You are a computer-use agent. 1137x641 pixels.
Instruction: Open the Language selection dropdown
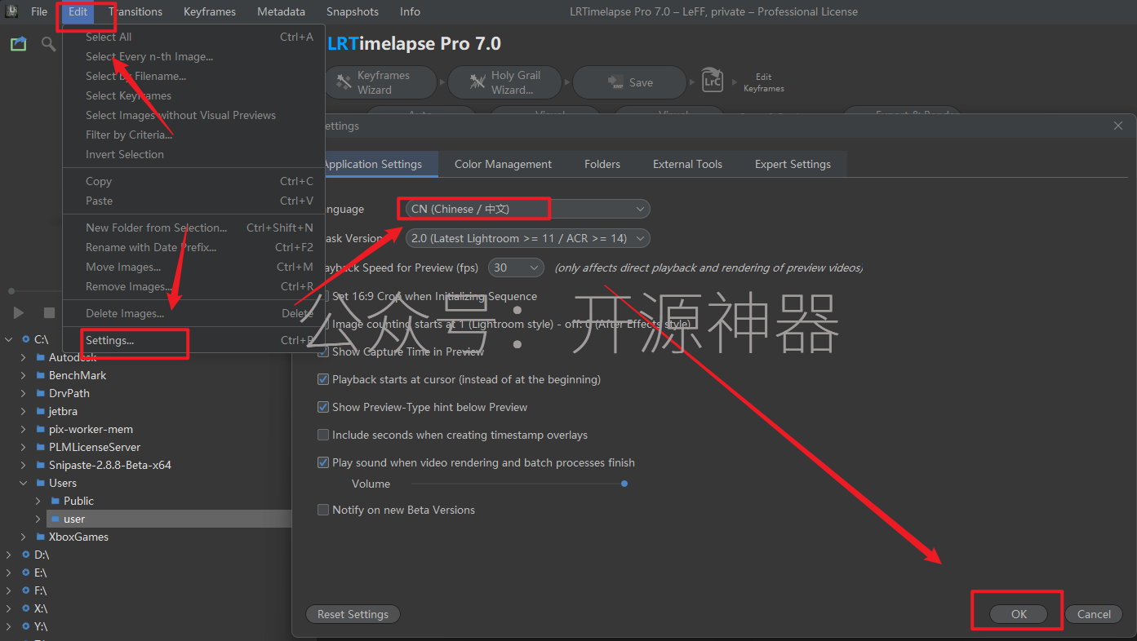pos(522,208)
